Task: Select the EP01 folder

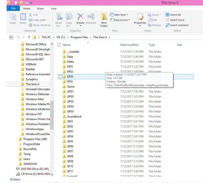Action: (70, 67)
